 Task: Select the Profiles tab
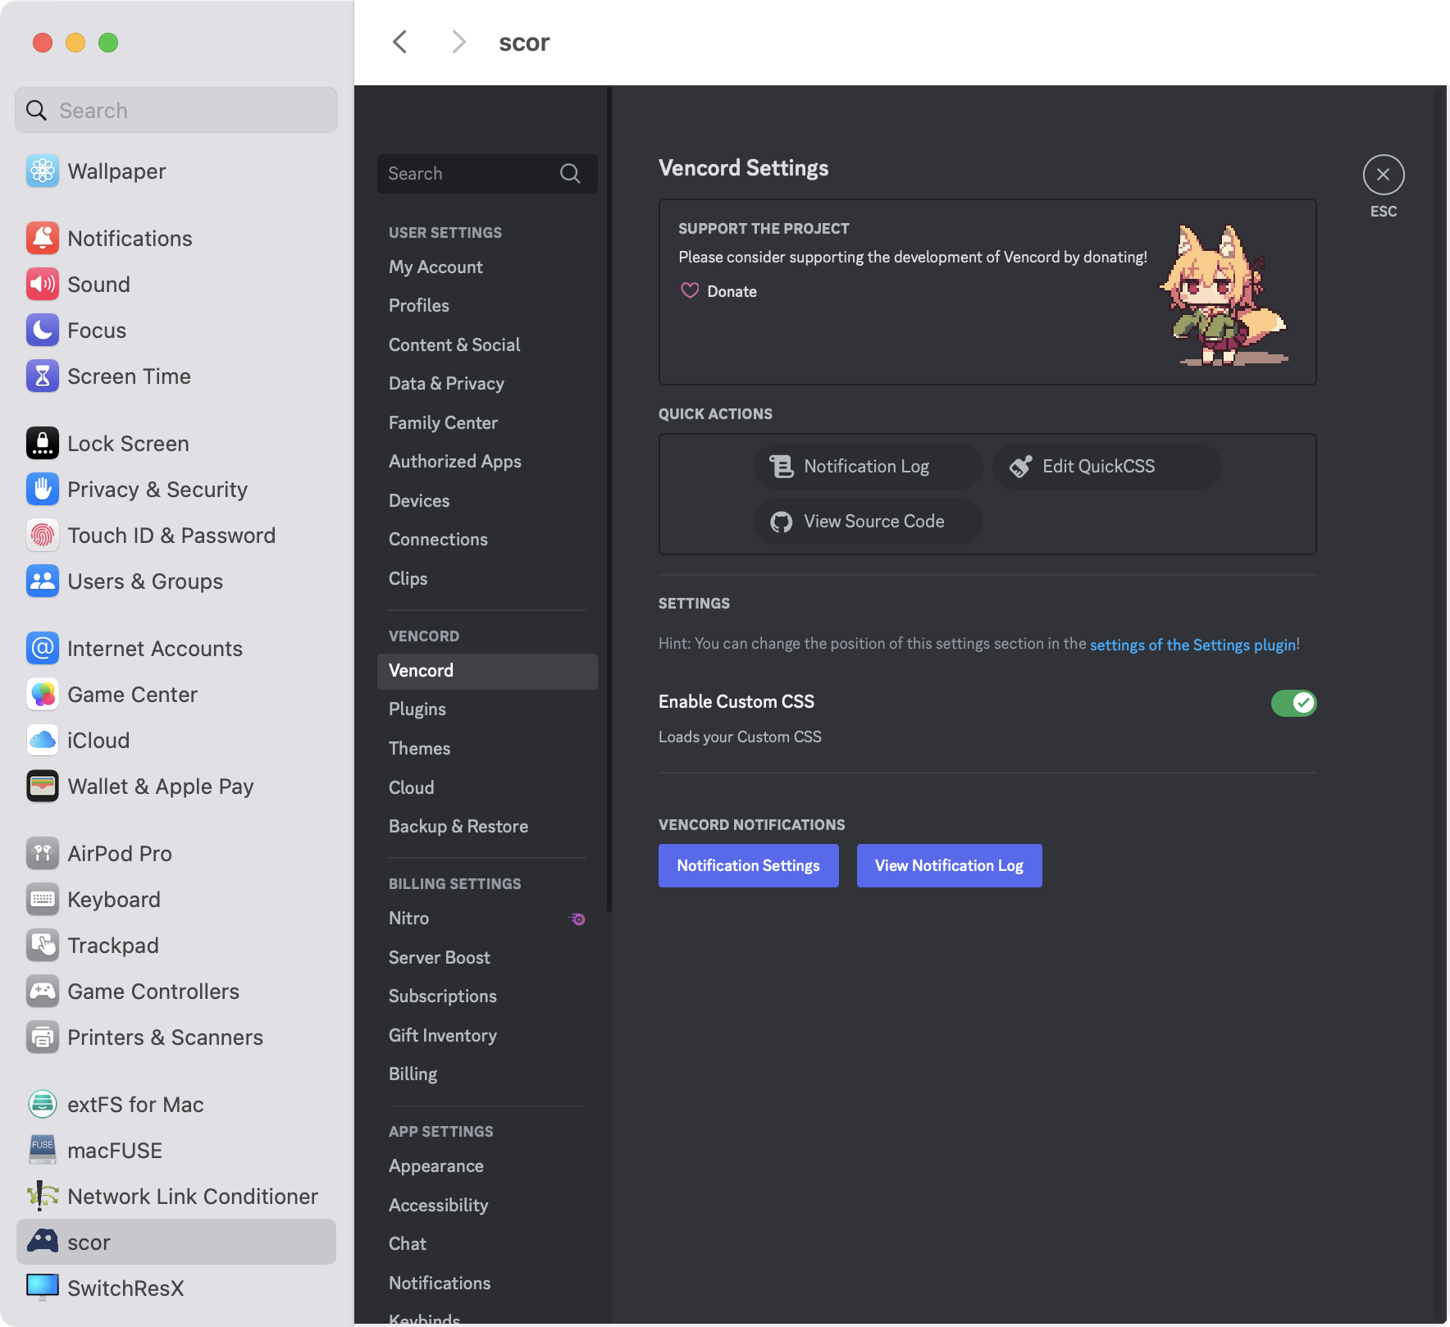[x=487, y=306]
